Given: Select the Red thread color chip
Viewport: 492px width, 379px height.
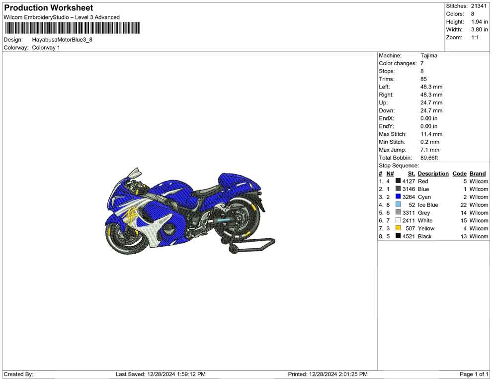Looking at the screenshot, I should (397, 181).
